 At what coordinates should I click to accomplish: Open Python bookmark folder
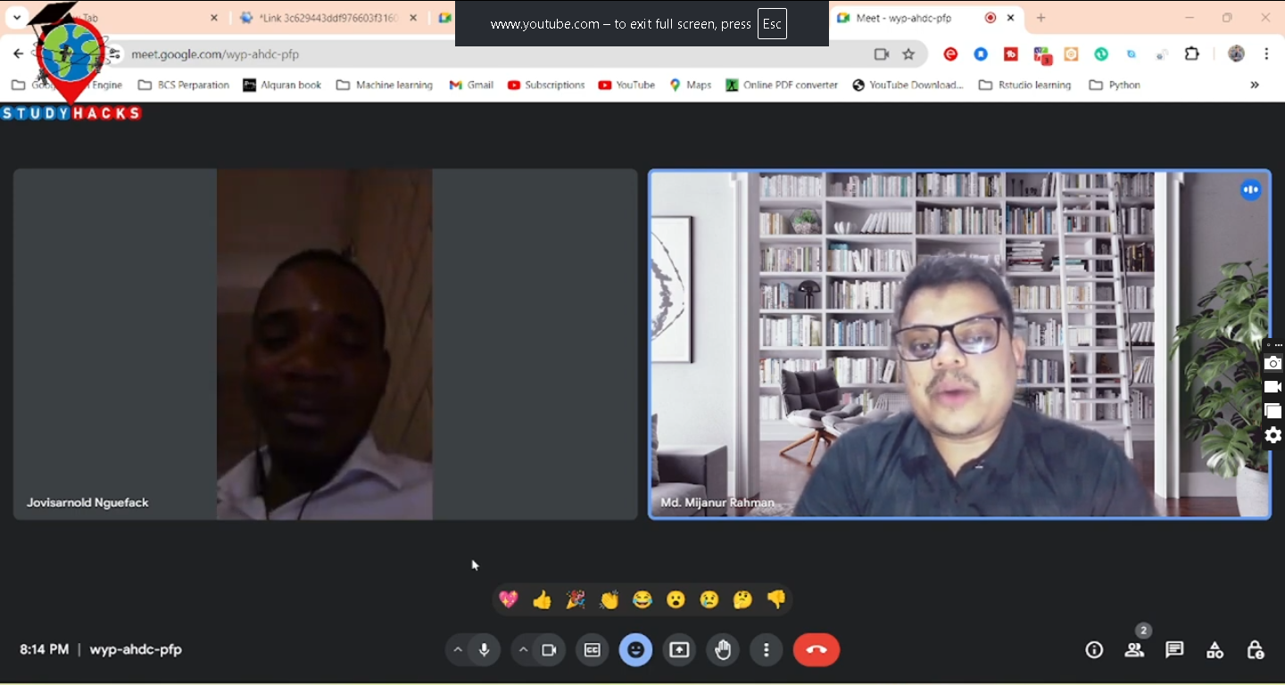(1115, 85)
